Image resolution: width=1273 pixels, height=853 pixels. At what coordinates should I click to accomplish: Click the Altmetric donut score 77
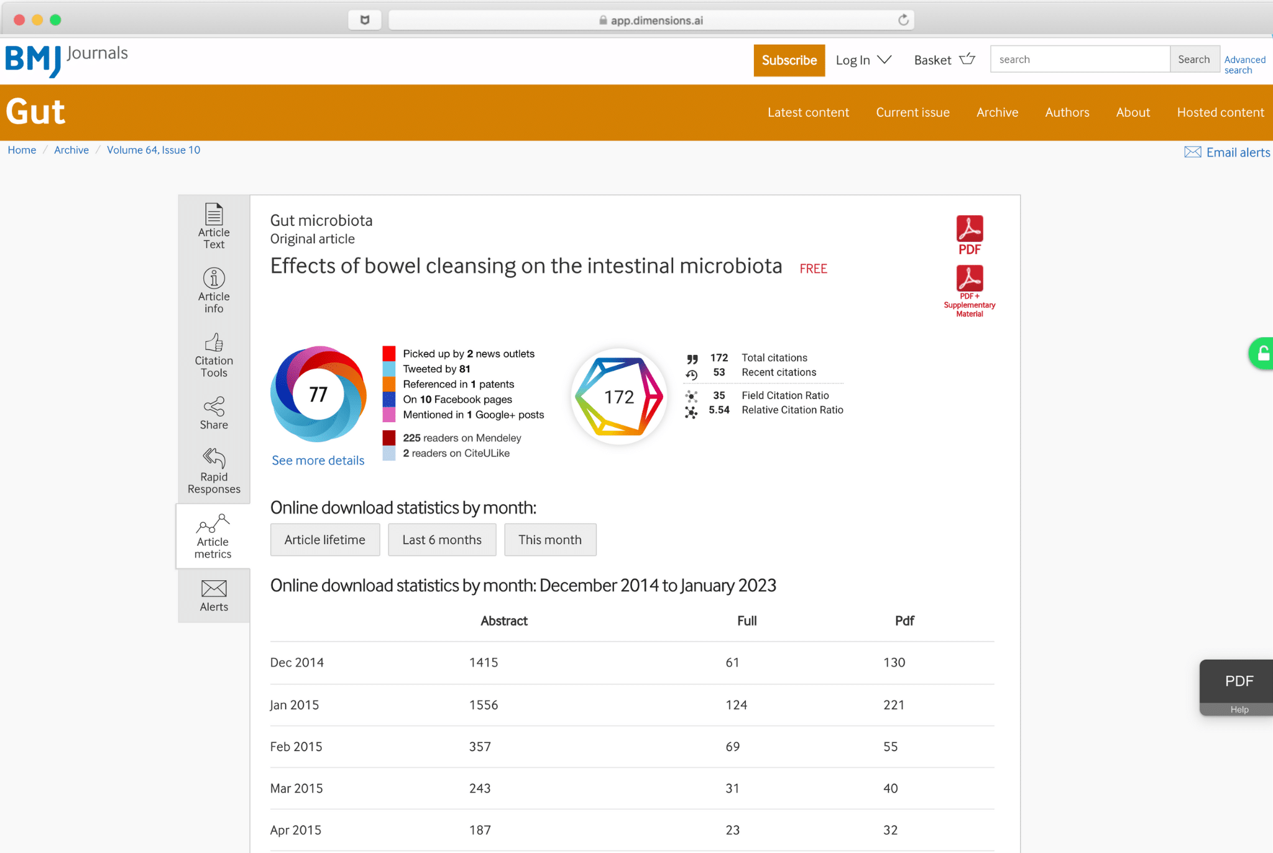318,394
